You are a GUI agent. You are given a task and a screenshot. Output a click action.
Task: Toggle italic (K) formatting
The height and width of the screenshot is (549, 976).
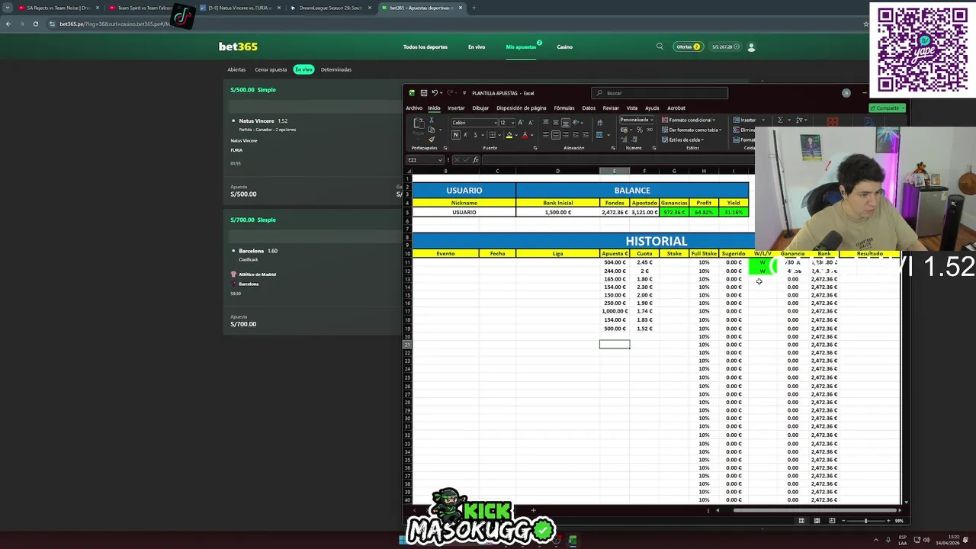[x=466, y=135]
